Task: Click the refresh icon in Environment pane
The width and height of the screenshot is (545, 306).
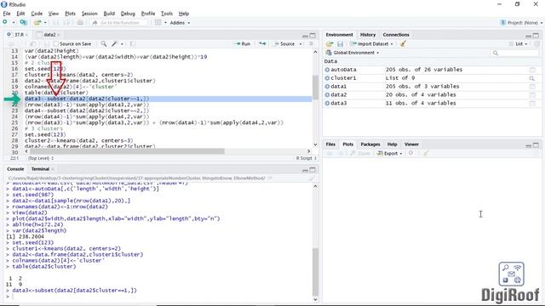Action: 537,44
